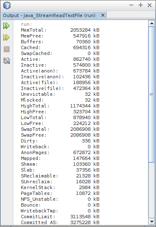Click the AnonPages line
The height and width of the screenshot is (227, 156).
point(60,152)
